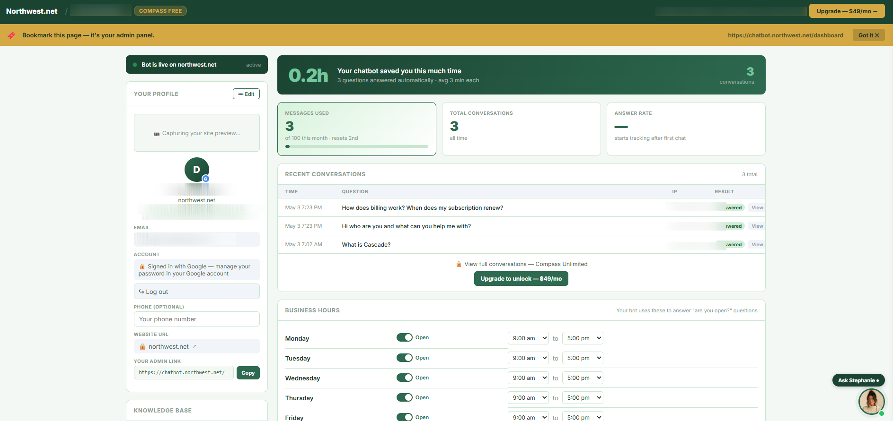The width and height of the screenshot is (893, 421).
Task: Open northwest.net website URL link
Action: [x=168, y=346]
